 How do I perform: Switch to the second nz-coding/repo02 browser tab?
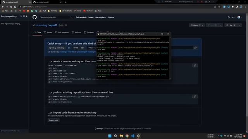pos(47,2)
